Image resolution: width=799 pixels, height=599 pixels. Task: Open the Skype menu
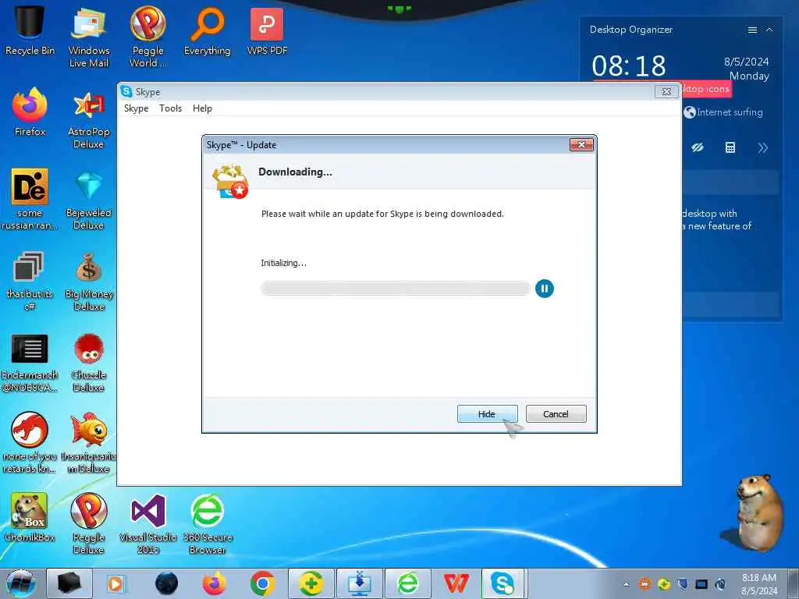136,108
